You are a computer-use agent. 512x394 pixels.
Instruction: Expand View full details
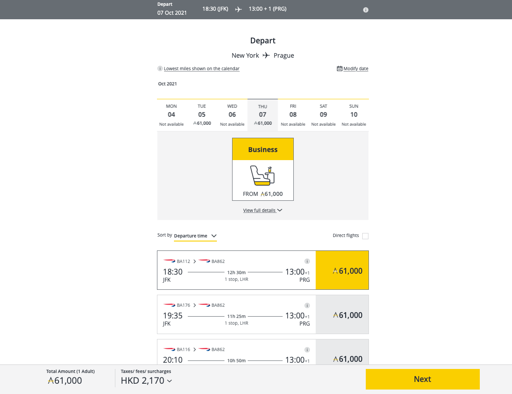[x=262, y=210]
